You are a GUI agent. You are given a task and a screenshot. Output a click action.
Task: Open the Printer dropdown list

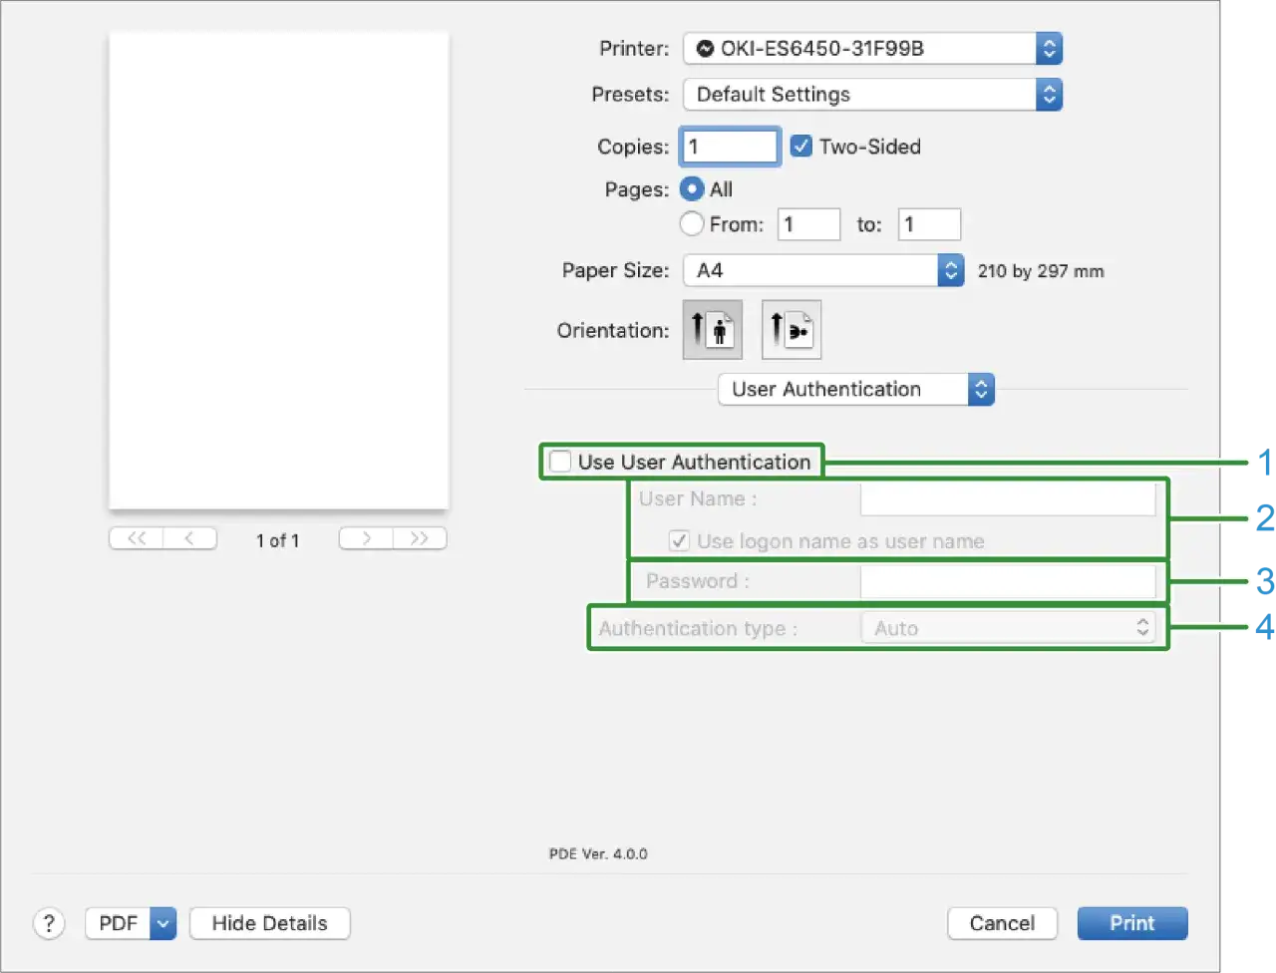tap(872, 48)
